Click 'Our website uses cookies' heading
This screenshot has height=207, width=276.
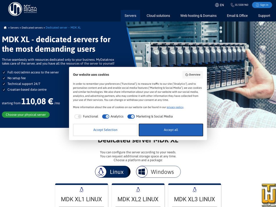pyautogui.click(x=91, y=75)
